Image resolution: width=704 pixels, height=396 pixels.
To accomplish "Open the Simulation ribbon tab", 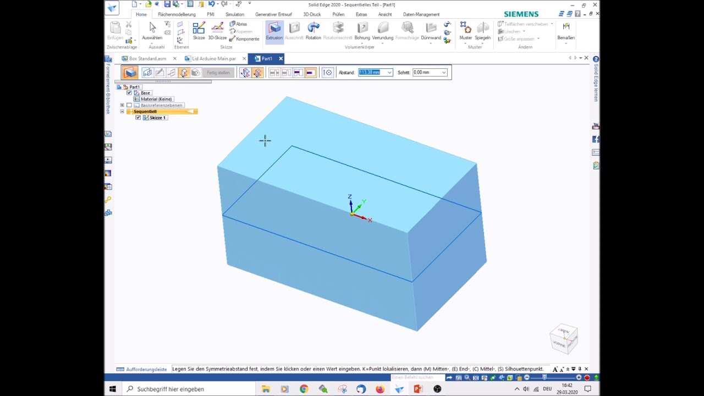I will click(235, 14).
